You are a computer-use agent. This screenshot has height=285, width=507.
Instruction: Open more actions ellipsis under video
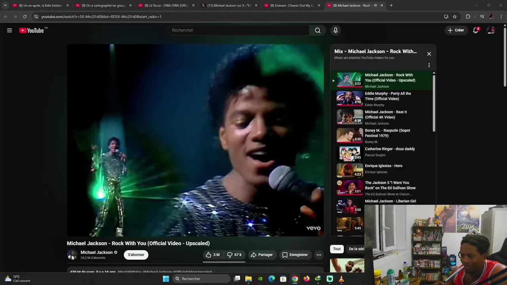point(319,255)
